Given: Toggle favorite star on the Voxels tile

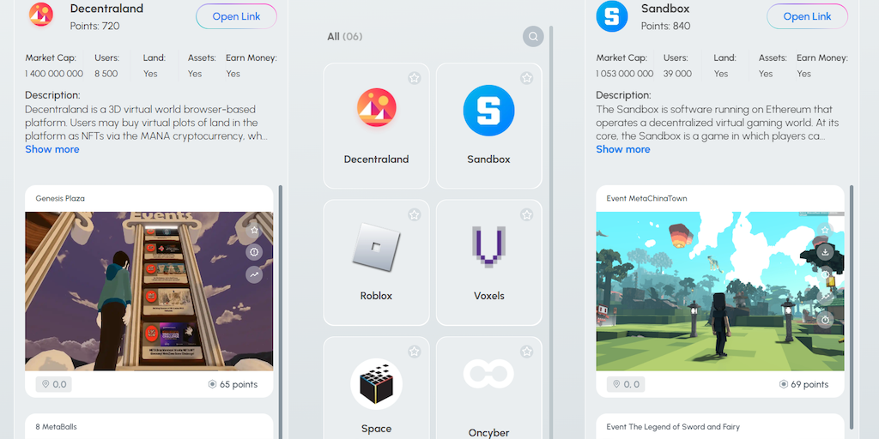Looking at the screenshot, I should (x=526, y=214).
